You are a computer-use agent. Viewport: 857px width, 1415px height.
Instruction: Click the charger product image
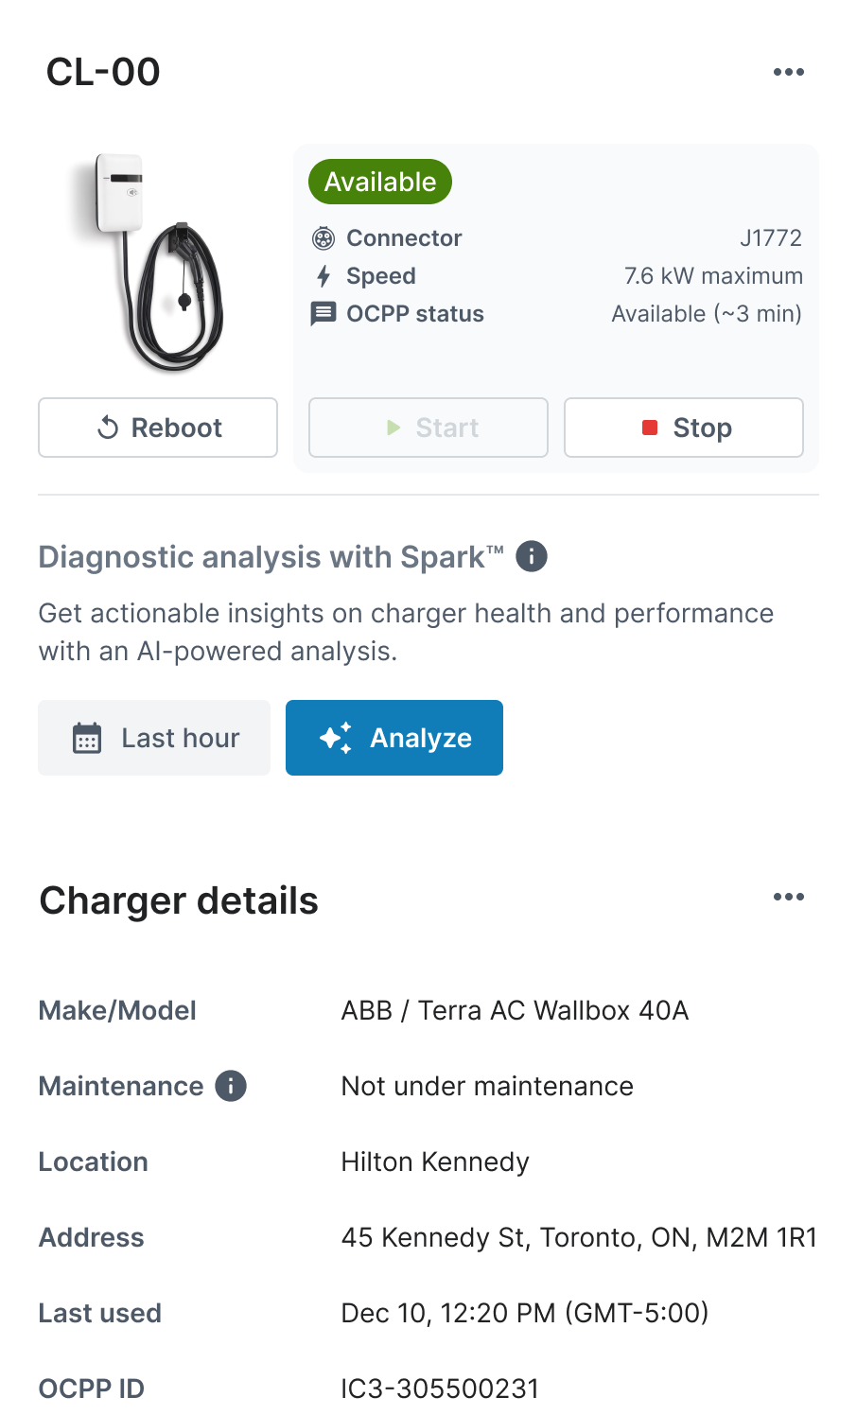[149, 263]
